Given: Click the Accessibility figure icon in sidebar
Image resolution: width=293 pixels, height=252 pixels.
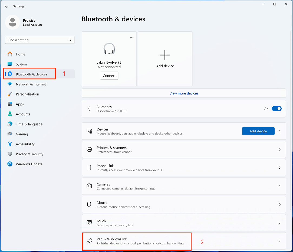Looking at the screenshot, I should 10,144.
